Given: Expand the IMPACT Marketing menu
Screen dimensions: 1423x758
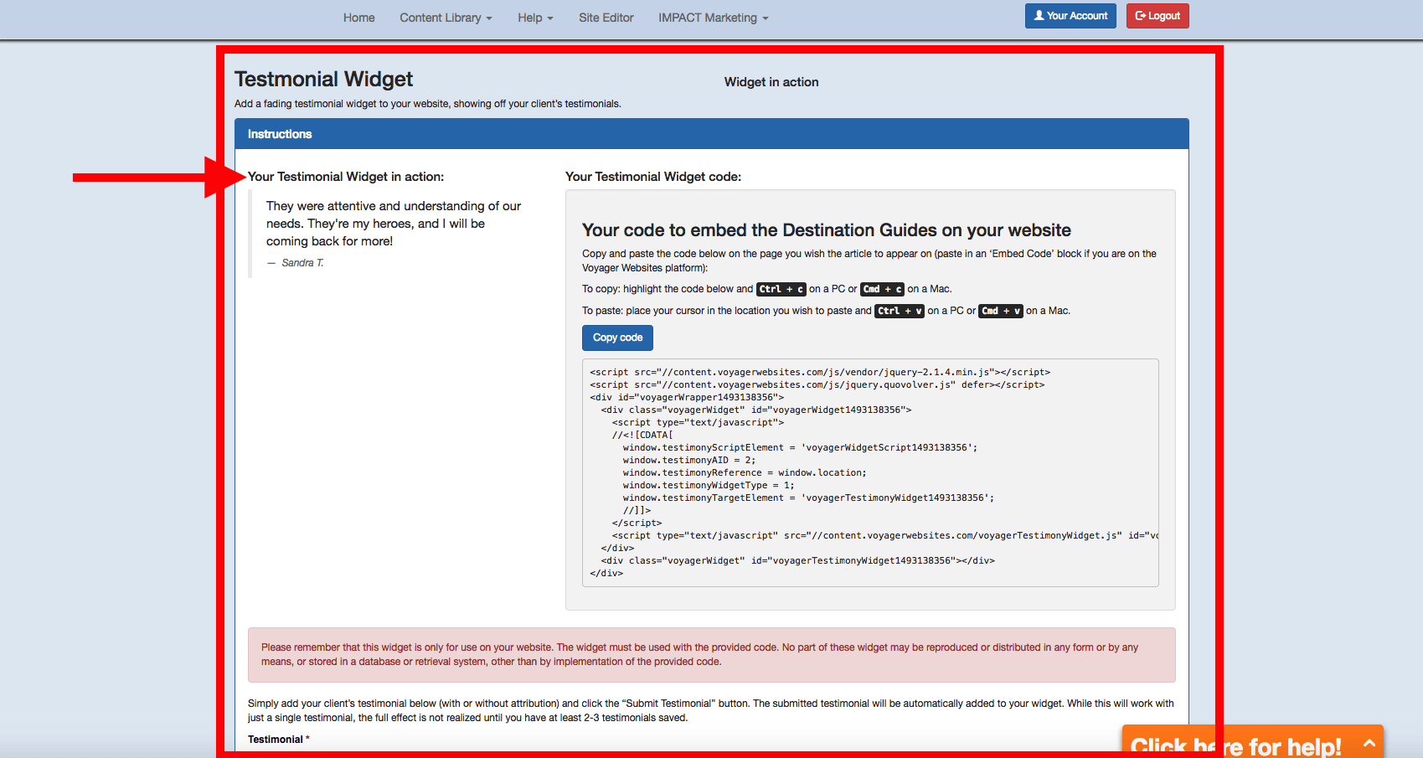Looking at the screenshot, I should point(713,18).
